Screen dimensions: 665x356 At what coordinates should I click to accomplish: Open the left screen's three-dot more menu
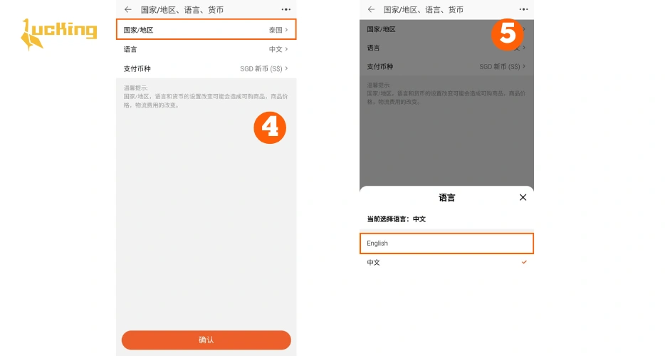286,9
